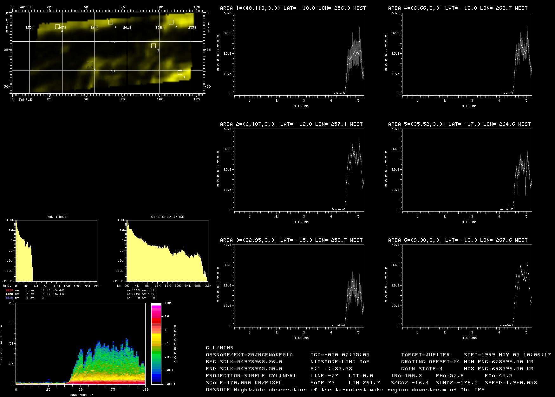Open the Area 6 radiance spectrum plot
The height and width of the screenshot is (397, 555).
[467, 286]
